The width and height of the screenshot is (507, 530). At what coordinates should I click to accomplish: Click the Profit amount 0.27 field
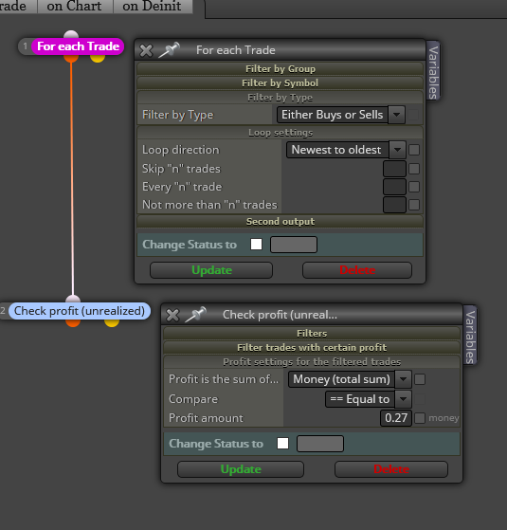click(x=396, y=418)
